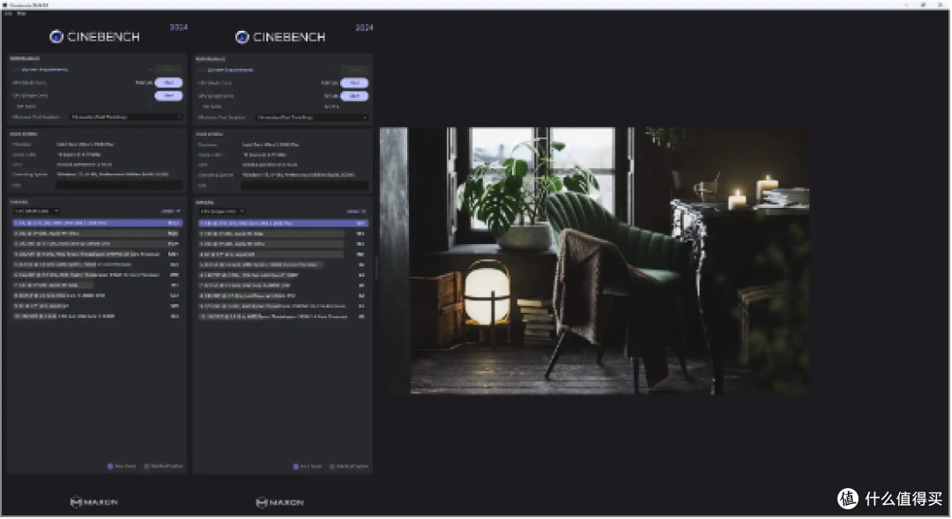952x519 pixels.
Task: Start CPU Single Core test in right panel
Action: [354, 96]
